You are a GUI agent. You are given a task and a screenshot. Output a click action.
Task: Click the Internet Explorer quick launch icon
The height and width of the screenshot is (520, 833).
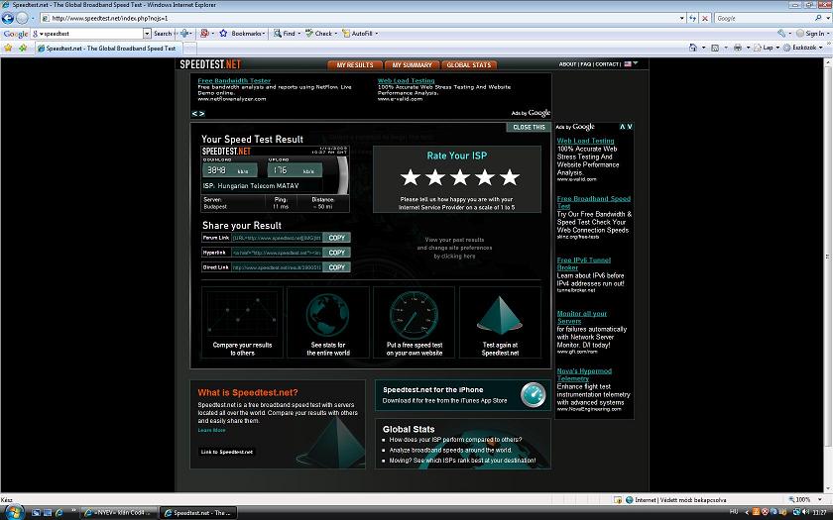tap(59, 513)
